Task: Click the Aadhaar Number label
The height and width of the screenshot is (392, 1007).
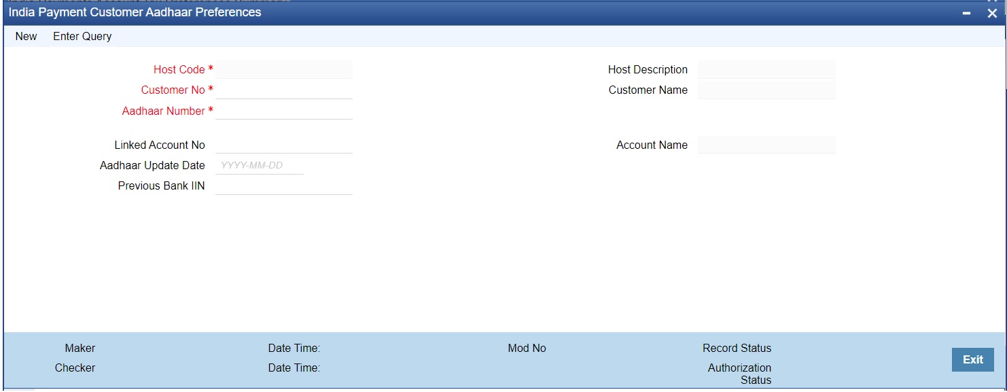Action: pyautogui.click(x=164, y=111)
